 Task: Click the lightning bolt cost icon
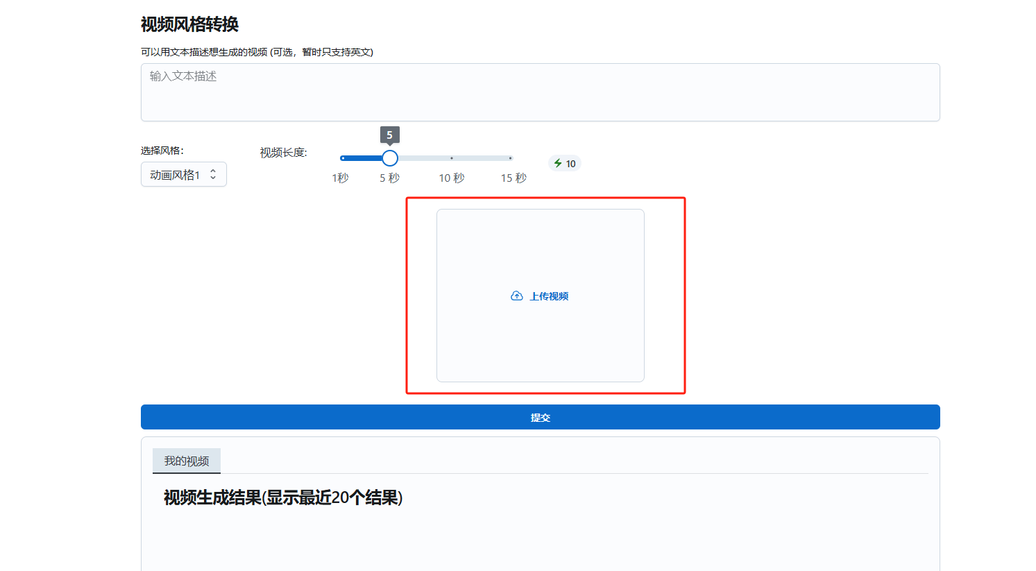tap(559, 162)
